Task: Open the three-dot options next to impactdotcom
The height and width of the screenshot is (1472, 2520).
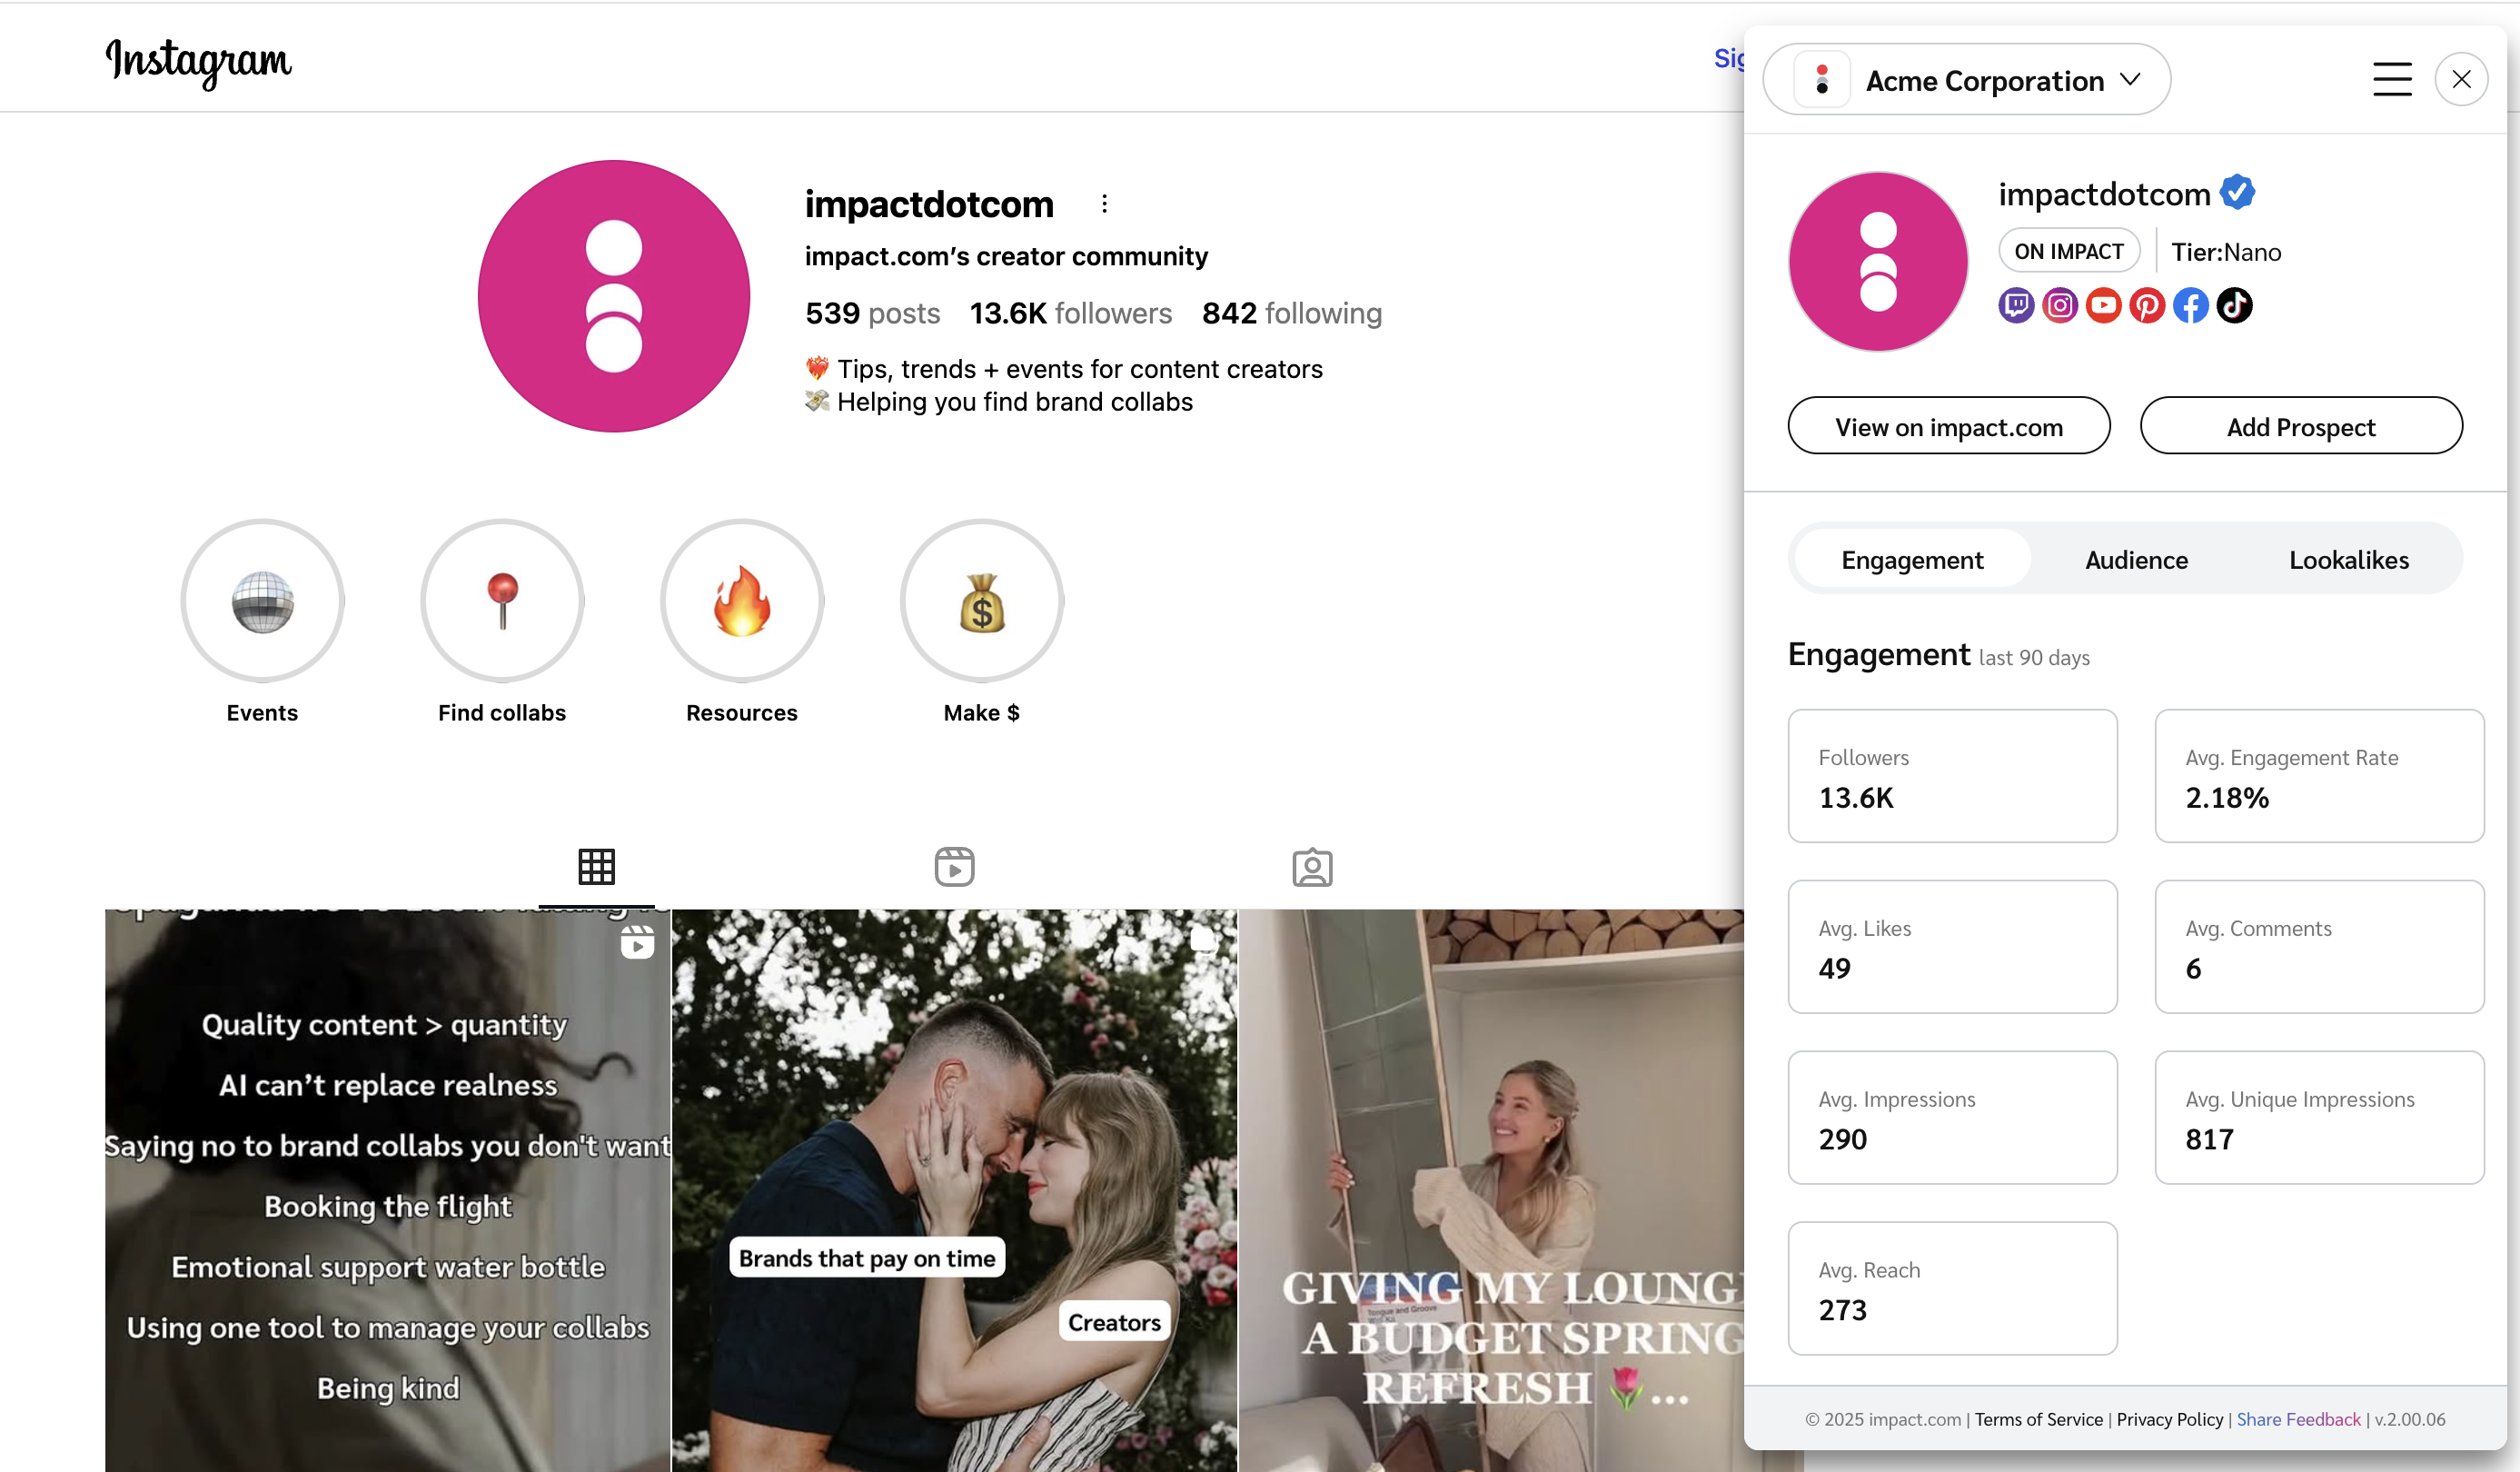Action: point(1104,204)
